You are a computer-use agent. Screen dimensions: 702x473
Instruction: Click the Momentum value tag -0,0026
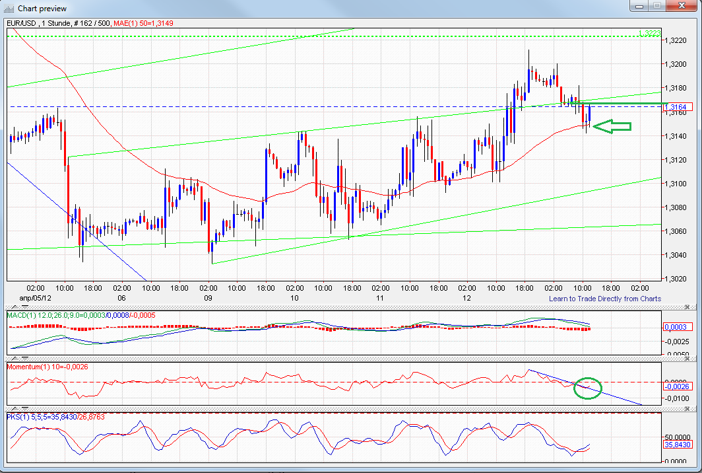point(678,386)
